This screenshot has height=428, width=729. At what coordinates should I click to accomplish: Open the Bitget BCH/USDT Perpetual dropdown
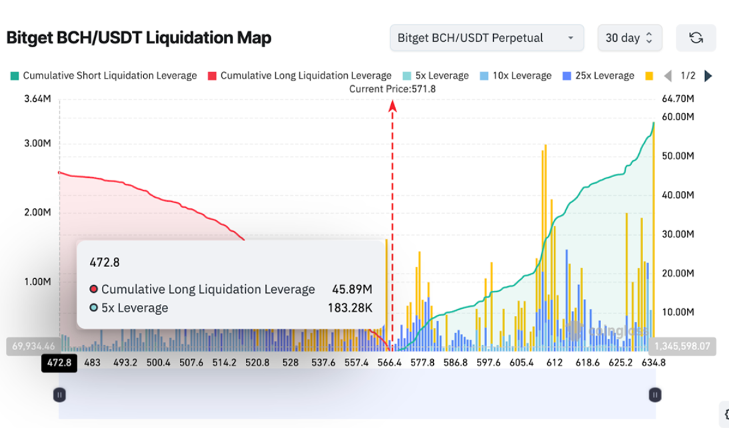486,38
